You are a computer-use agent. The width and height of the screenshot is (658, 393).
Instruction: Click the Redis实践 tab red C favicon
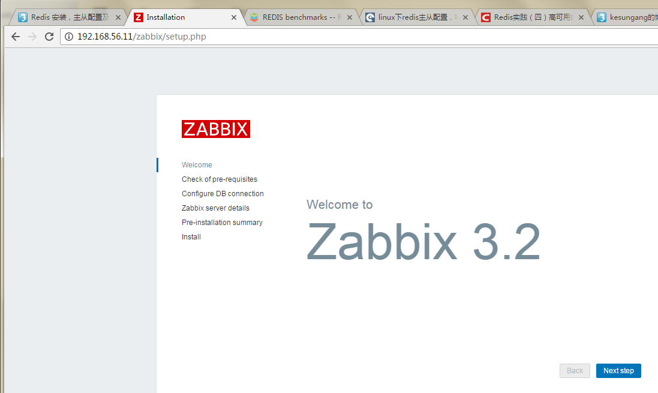(485, 17)
